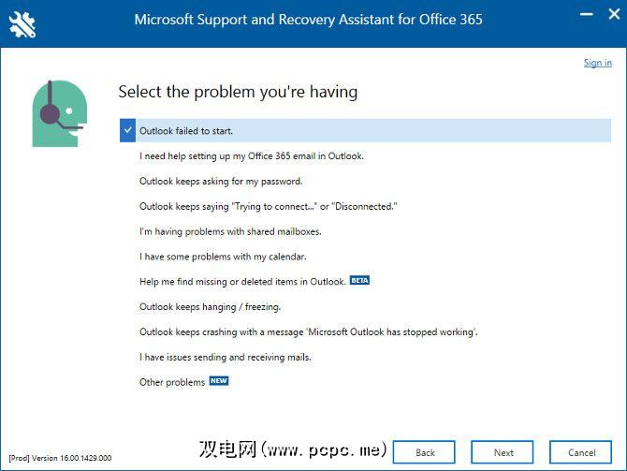The height and width of the screenshot is (471, 627).
Task: Choose Outlook keeps crashing with message option
Action: pyautogui.click(x=309, y=331)
